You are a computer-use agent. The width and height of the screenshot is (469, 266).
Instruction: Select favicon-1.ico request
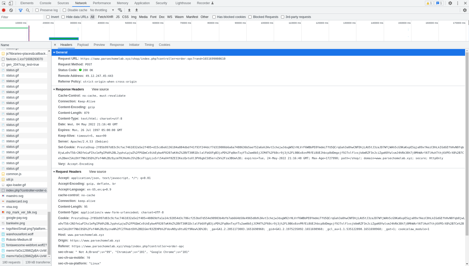pyautogui.click(x=24, y=59)
